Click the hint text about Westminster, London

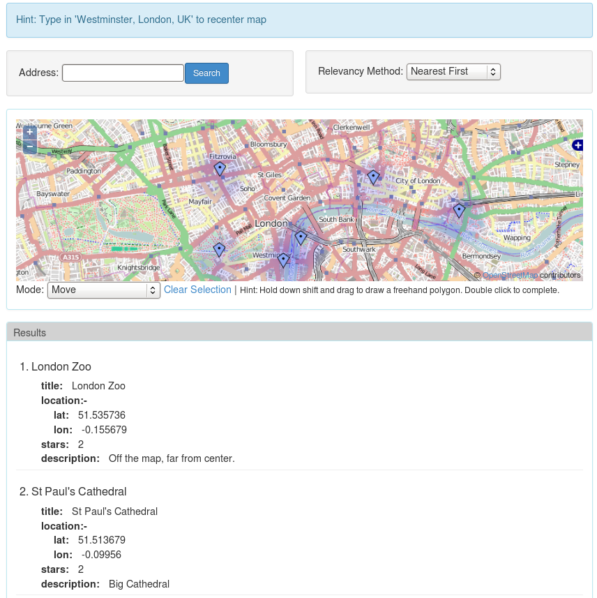coord(141,20)
